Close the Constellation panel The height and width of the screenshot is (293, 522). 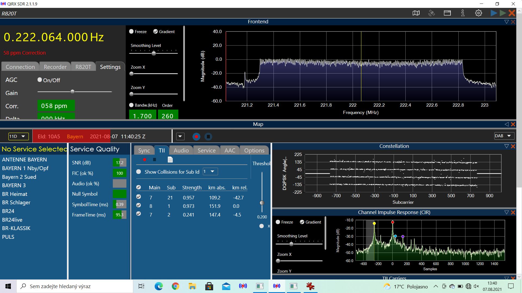pos(513,146)
